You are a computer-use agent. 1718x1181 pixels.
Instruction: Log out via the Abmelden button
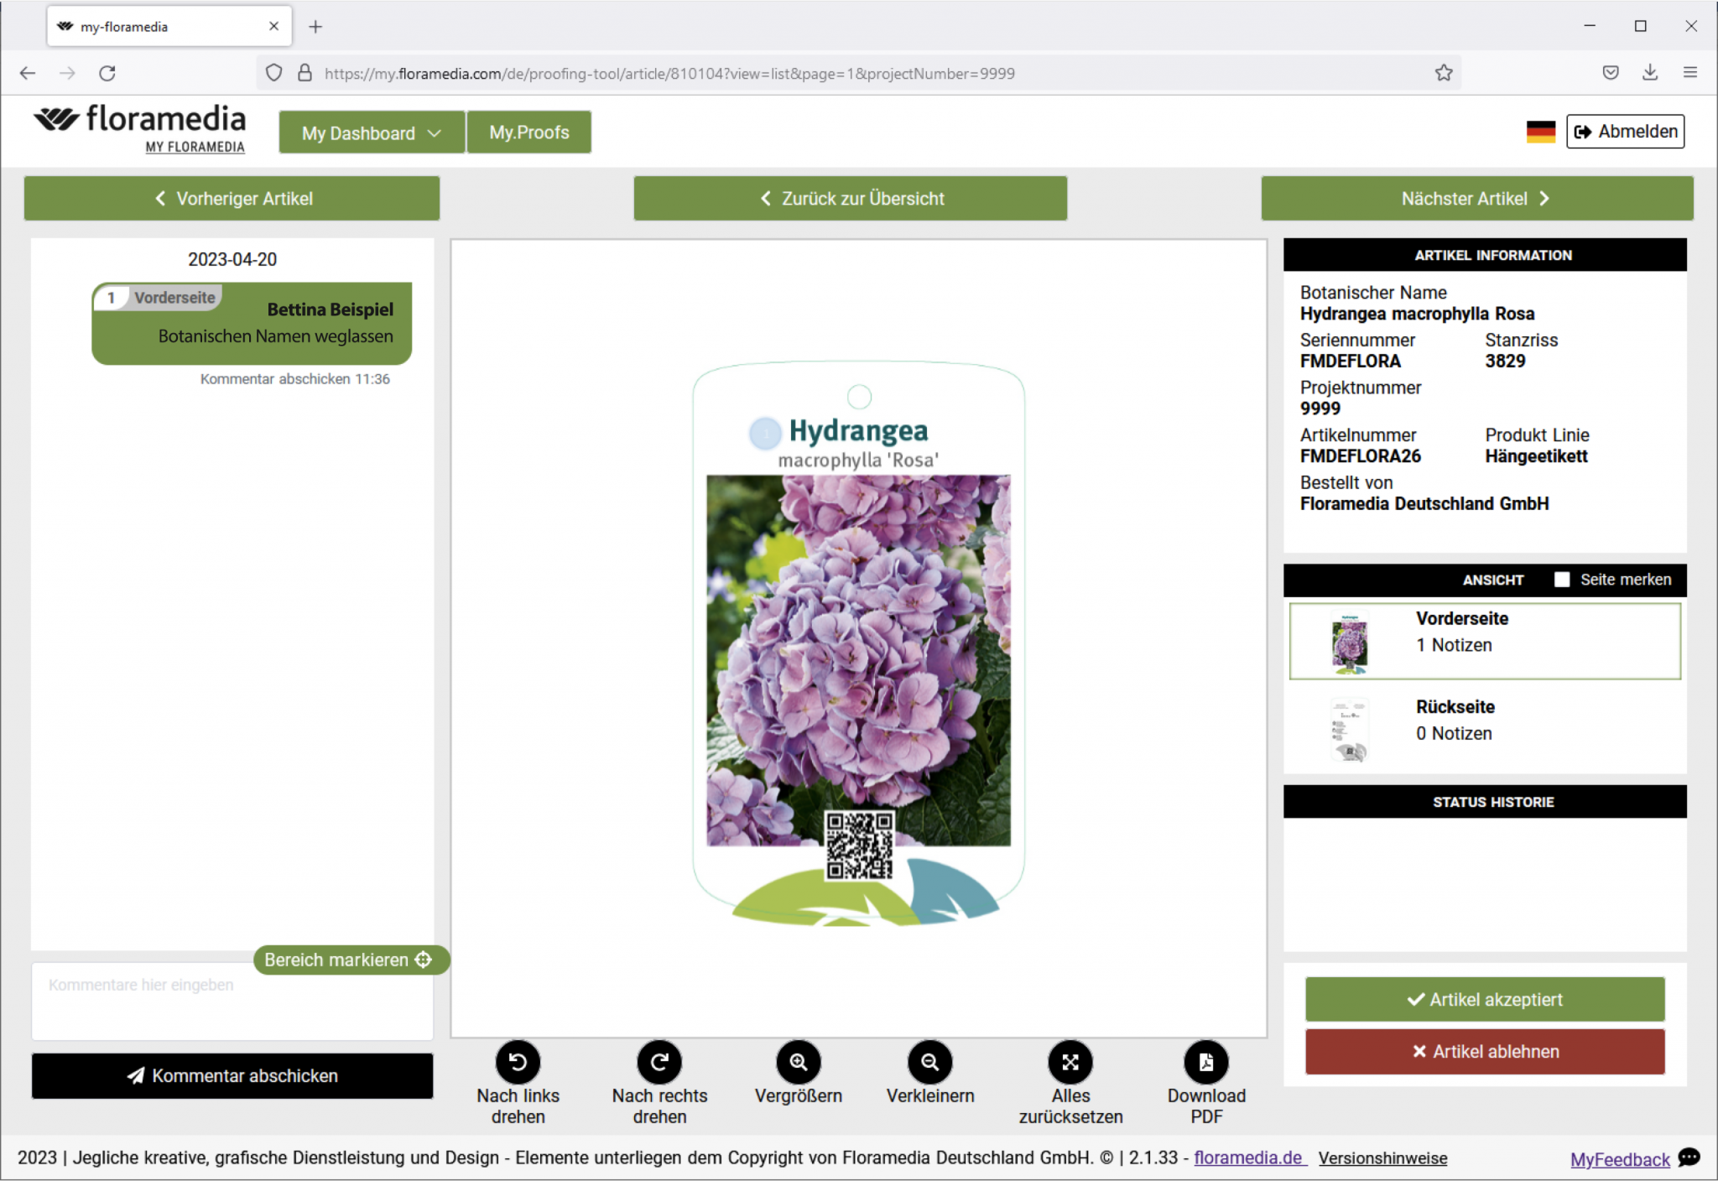click(1625, 131)
